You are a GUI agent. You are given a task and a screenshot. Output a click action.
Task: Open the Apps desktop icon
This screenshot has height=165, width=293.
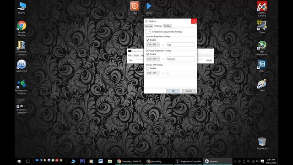[135, 7]
